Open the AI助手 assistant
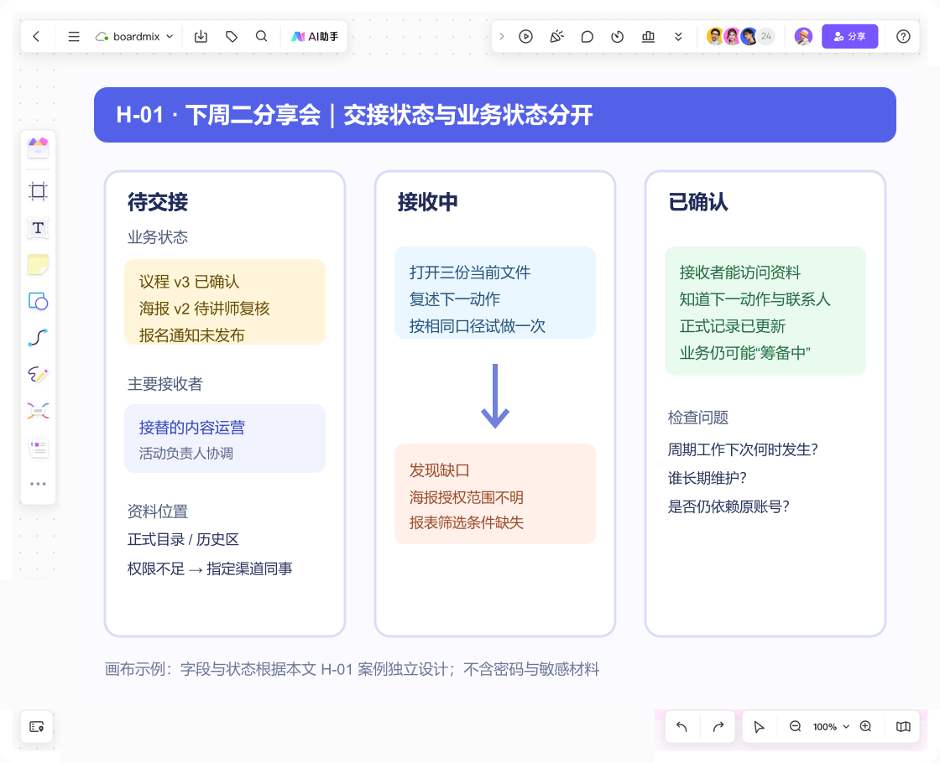The image size is (940, 763). [315, 37]
